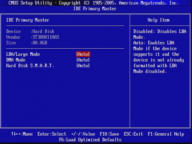Click F10:Save in the footer

pyautogui.click(x=109, y=134)
